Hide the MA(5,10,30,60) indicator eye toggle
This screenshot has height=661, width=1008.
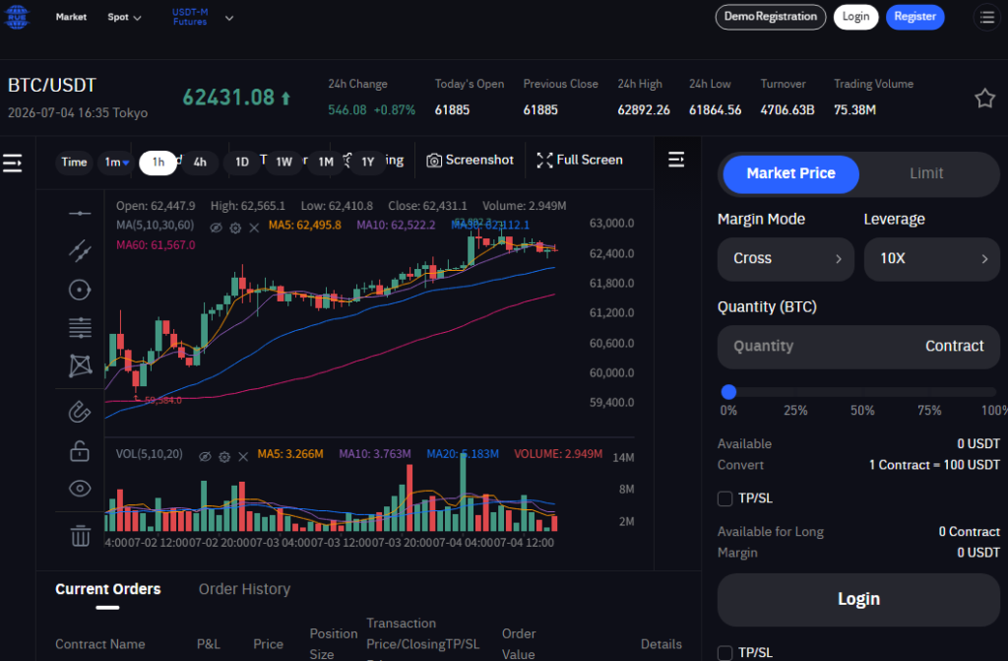[x=216, y=228]
